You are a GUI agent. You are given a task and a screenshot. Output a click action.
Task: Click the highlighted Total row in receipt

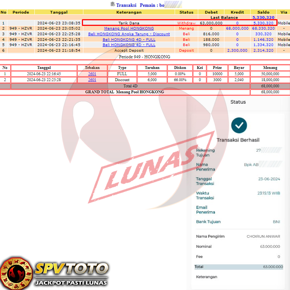[x=238, y=267]
